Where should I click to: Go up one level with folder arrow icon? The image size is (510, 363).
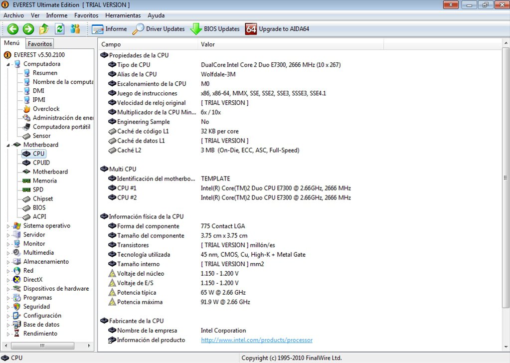pyautogui.click(x=44, y=29)
